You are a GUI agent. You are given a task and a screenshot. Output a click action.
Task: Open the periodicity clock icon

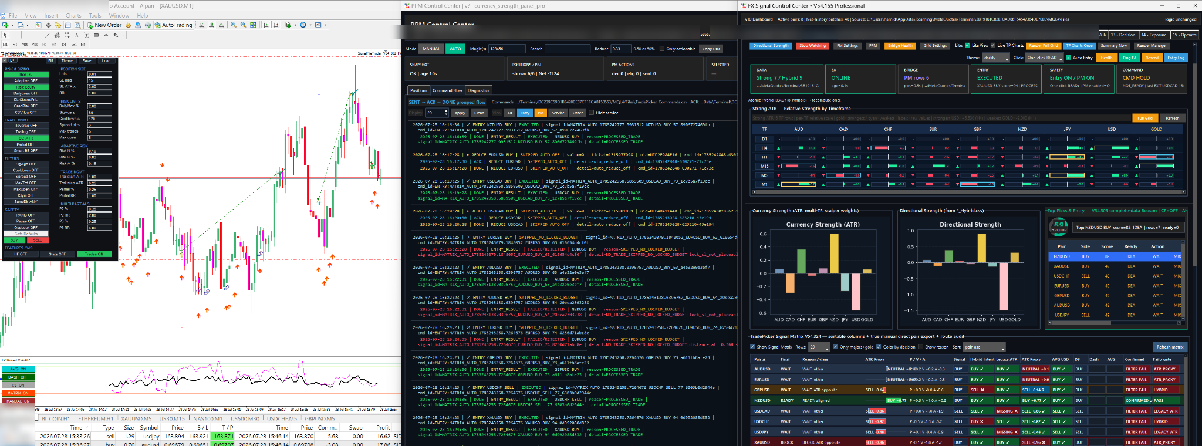303,25
